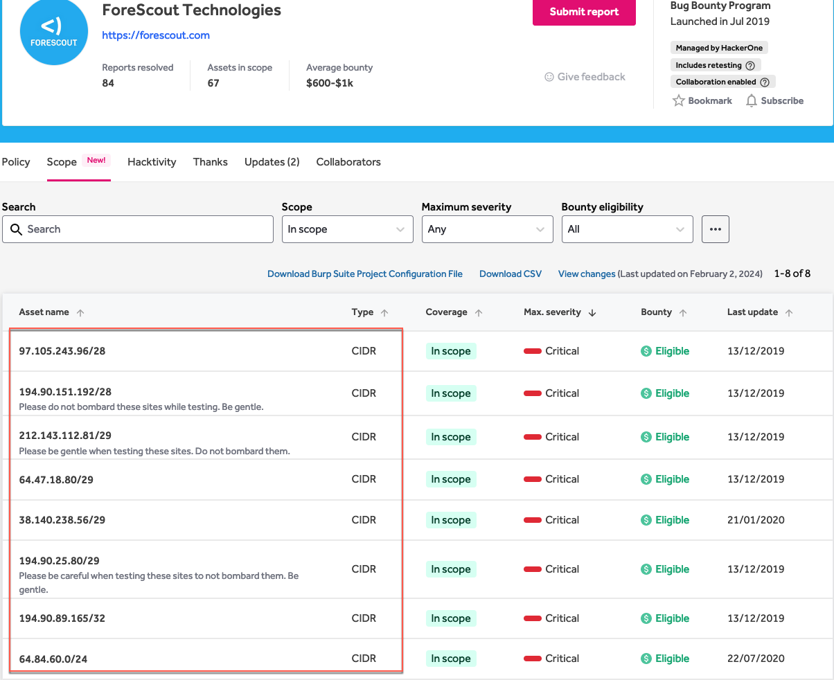Sort table by Bounty column arrow
834x680 pixels.
click(x=683, y=313)
